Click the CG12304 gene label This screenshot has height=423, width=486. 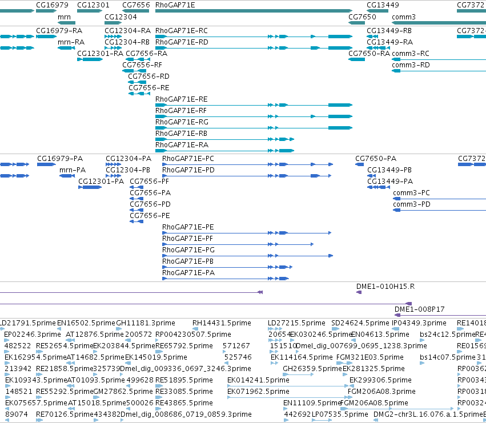121,17
